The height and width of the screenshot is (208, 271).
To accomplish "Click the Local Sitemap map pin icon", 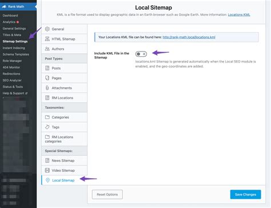I will click(47, 180).
